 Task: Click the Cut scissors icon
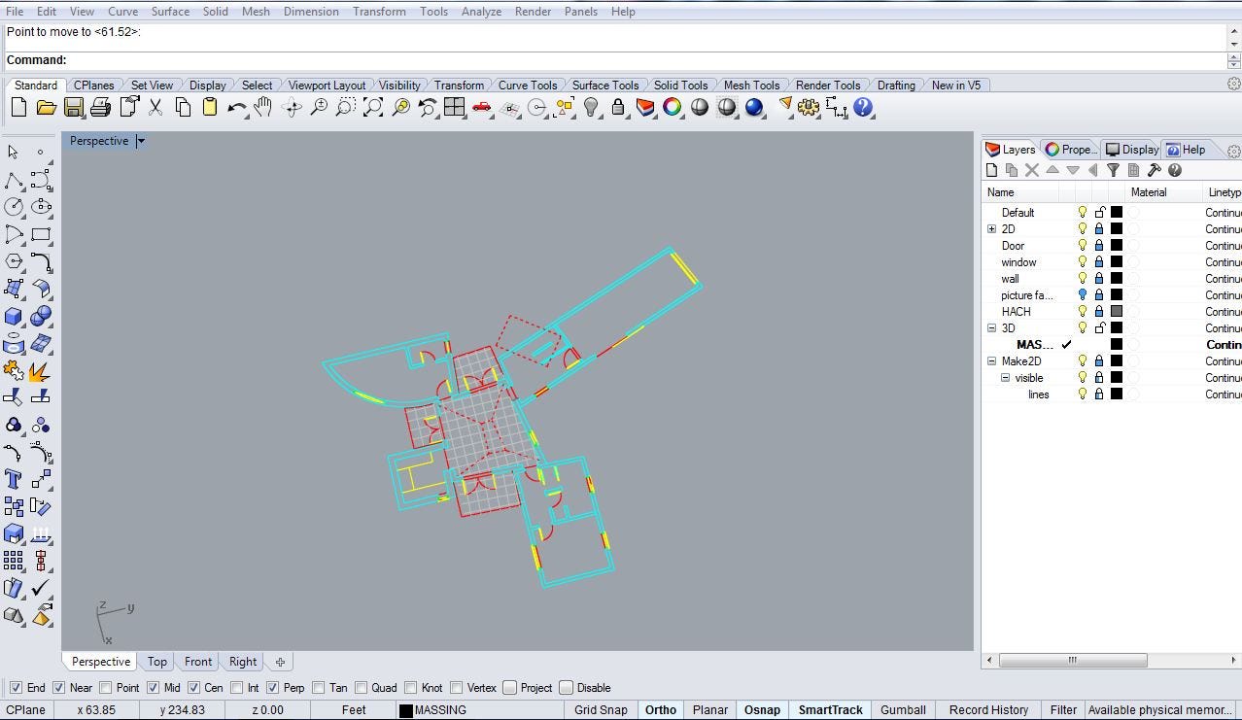click(155, 108)
